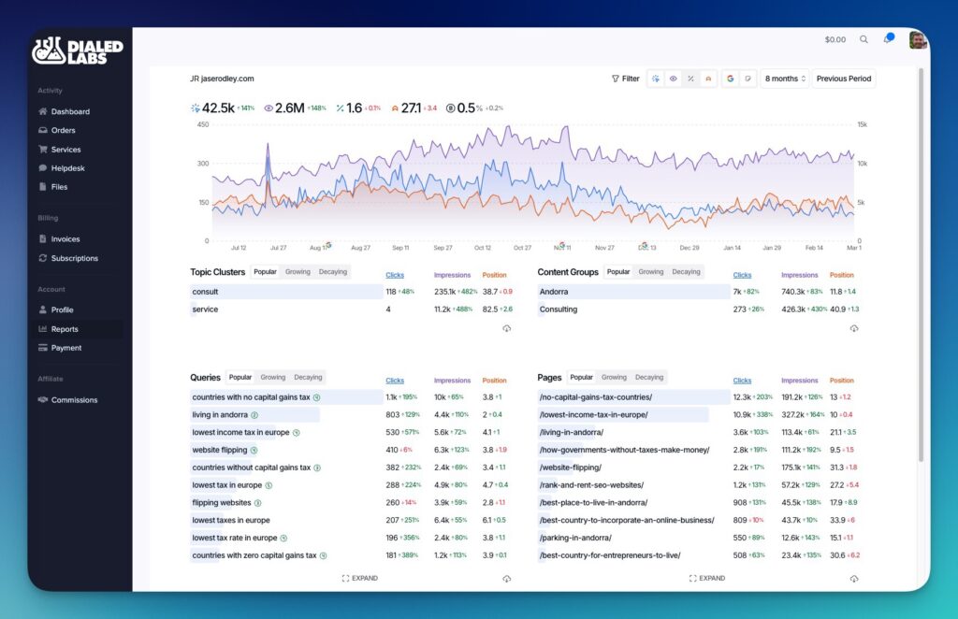Click the Subscriptions refresh icon in sidebar
Viewport: 958px width, 619px height.
click(43, 258)
